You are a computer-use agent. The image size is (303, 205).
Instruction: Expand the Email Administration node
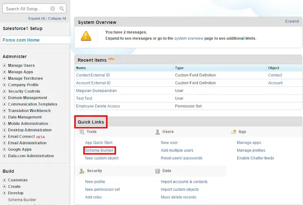coord(4,143)
